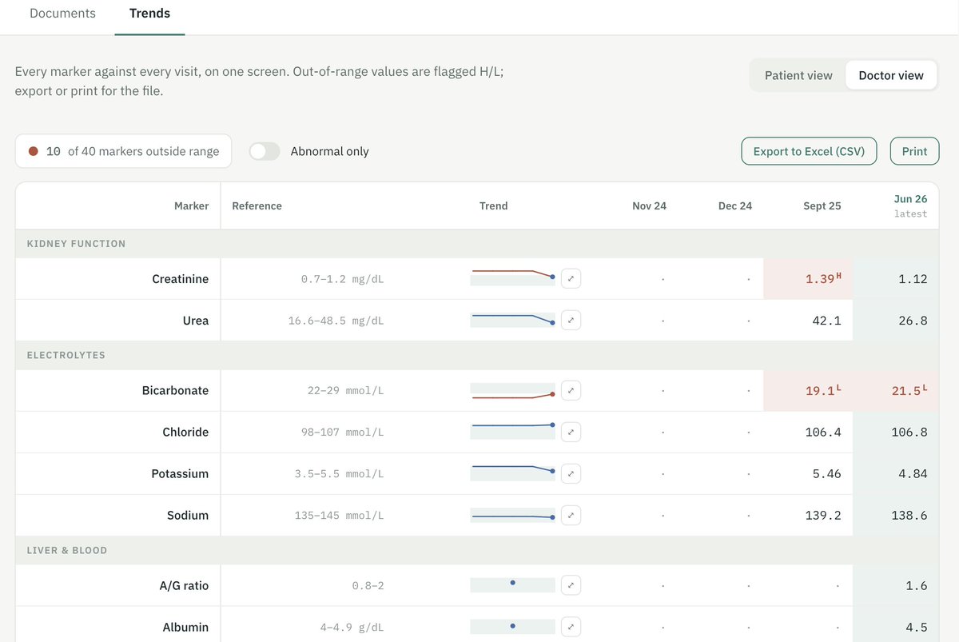This screenshot has width=959, height=642.
Task: Expand the A/G ratio trend chart
Action: point(571,586)
